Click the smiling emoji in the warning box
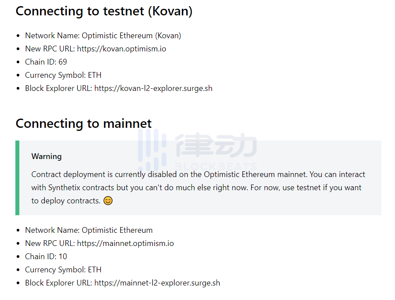The image size is (395, 300). (x=108, y=201)
